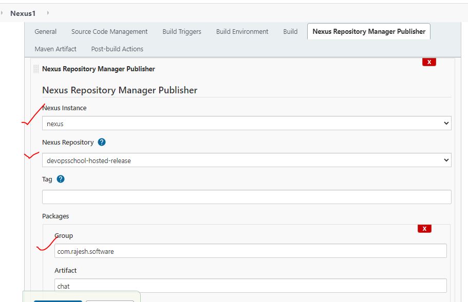The image size is (468, 302).
Task: Click the Artifact field containing chat
Action: [x=250, y=286]
